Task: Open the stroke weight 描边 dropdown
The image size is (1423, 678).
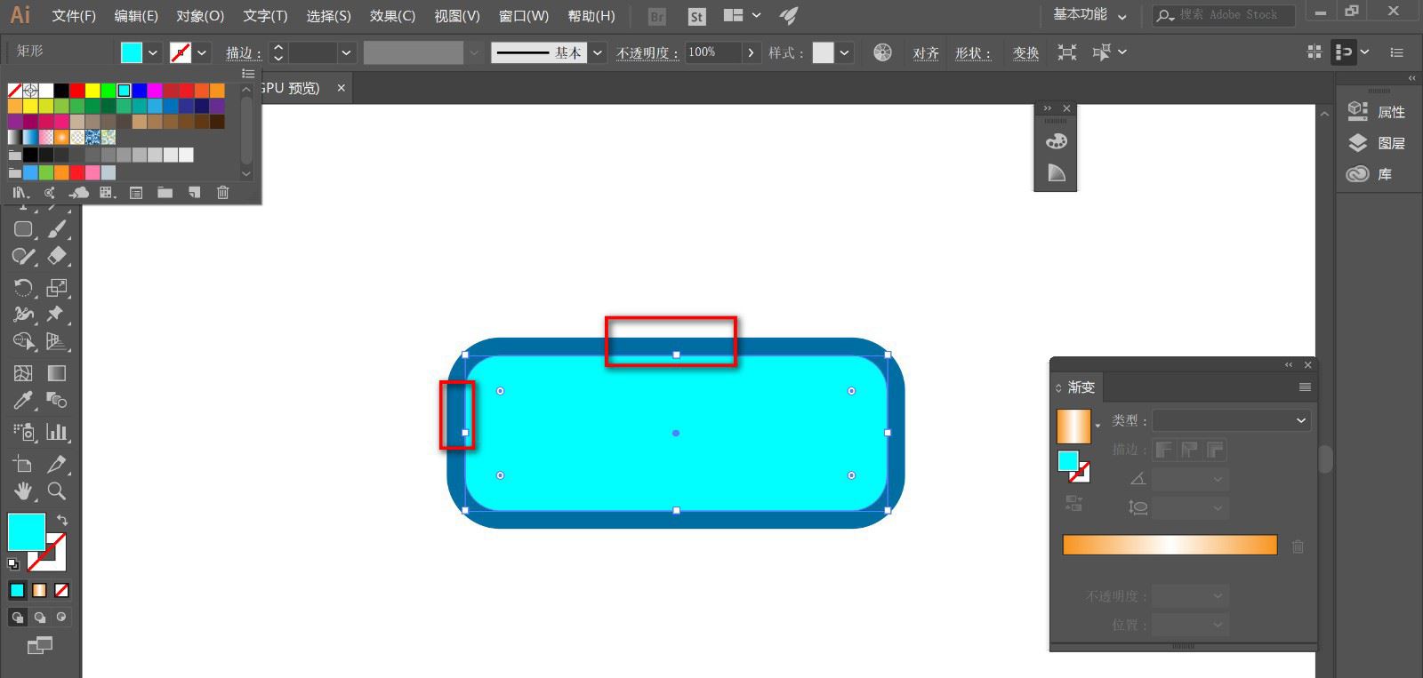Action: [x=346, y=53]
